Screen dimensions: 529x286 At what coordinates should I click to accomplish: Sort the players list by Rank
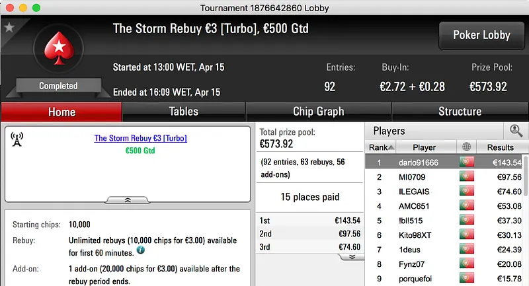[382, 147]
